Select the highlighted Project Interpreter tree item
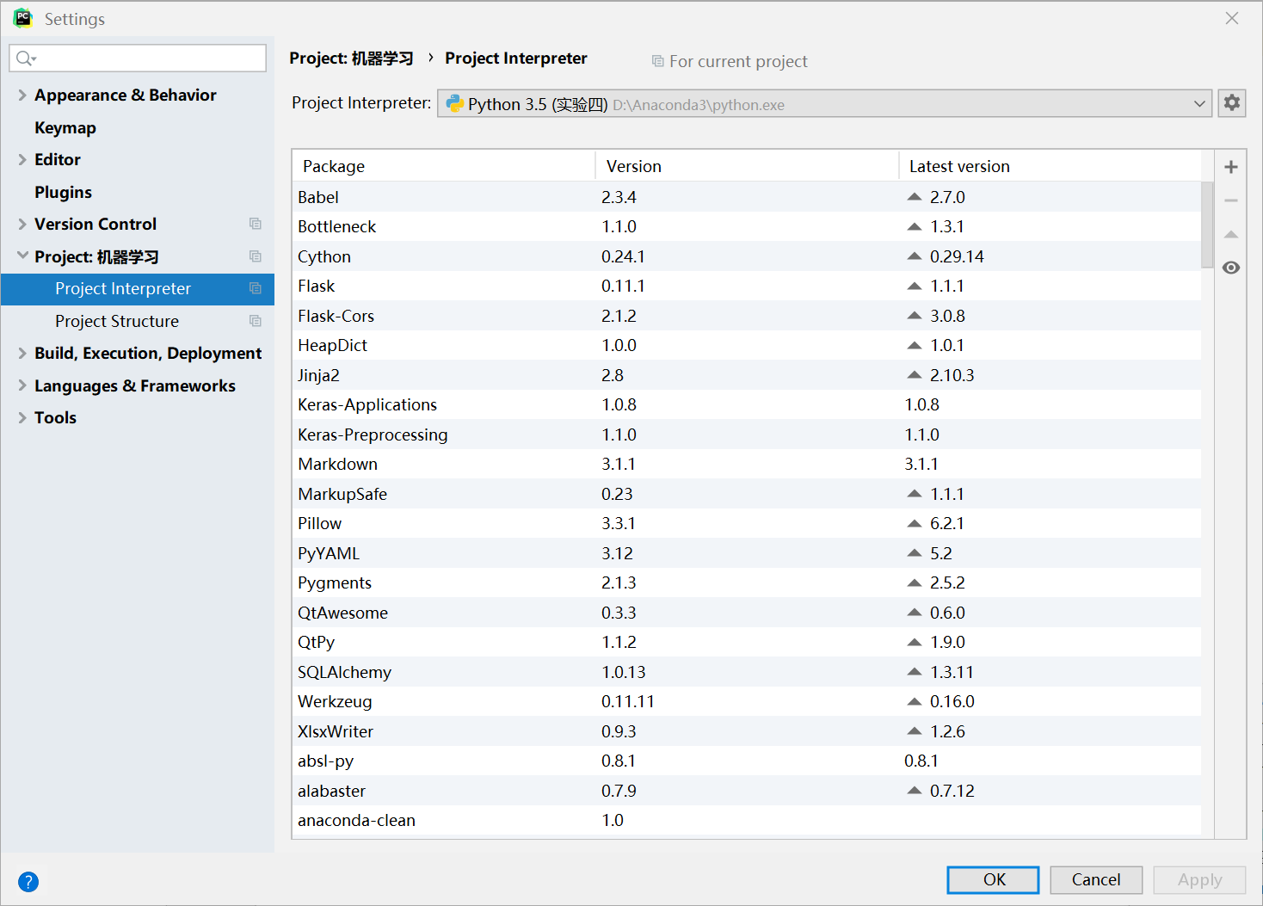Screen dimensions: 1263x906 tap(138, 289)
